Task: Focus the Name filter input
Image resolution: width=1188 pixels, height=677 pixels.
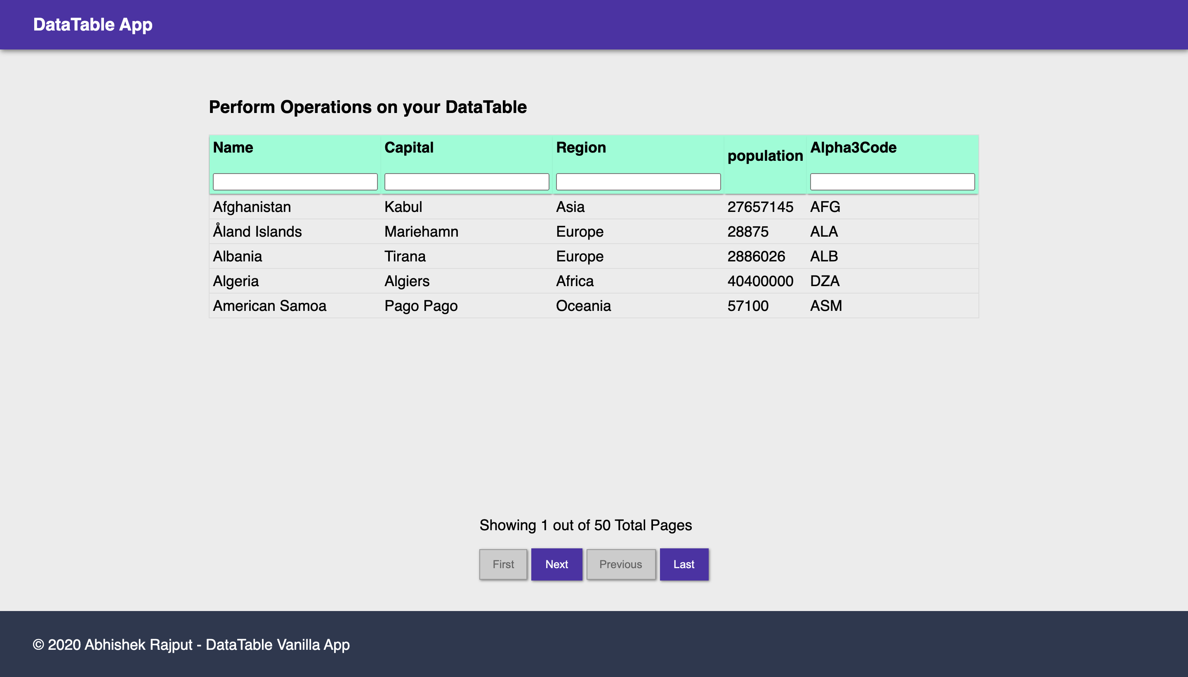Action: click(x=295, y=181)
